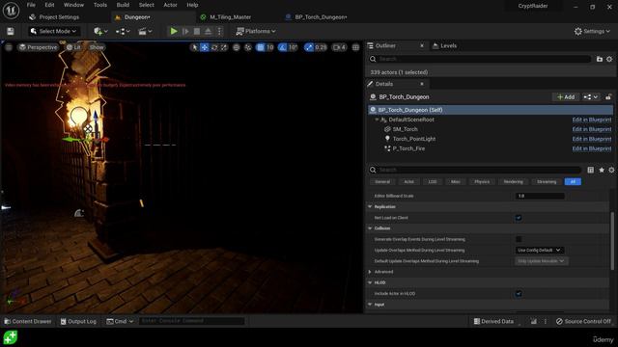Click the lock details selection icon
Image resolution: width=618 pixels, height=347 pixels.
pyautogui.click(x=608, y=96)
